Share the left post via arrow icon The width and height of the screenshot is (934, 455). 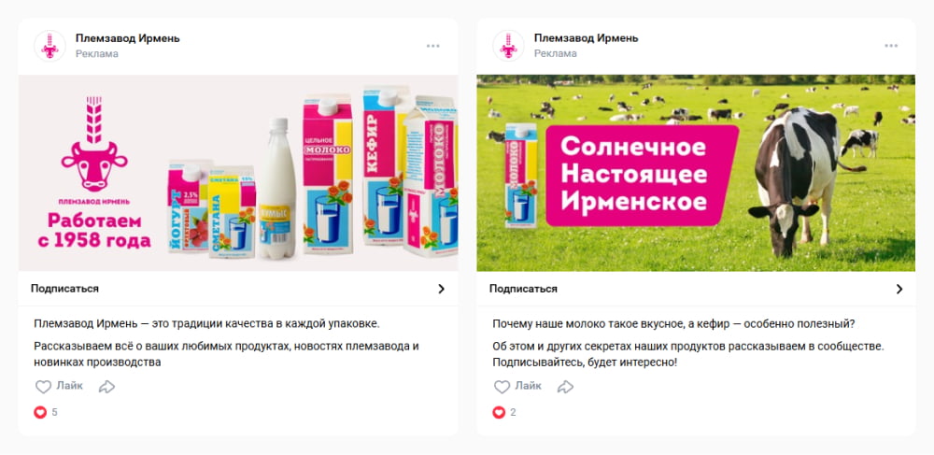tap(106, 387)
